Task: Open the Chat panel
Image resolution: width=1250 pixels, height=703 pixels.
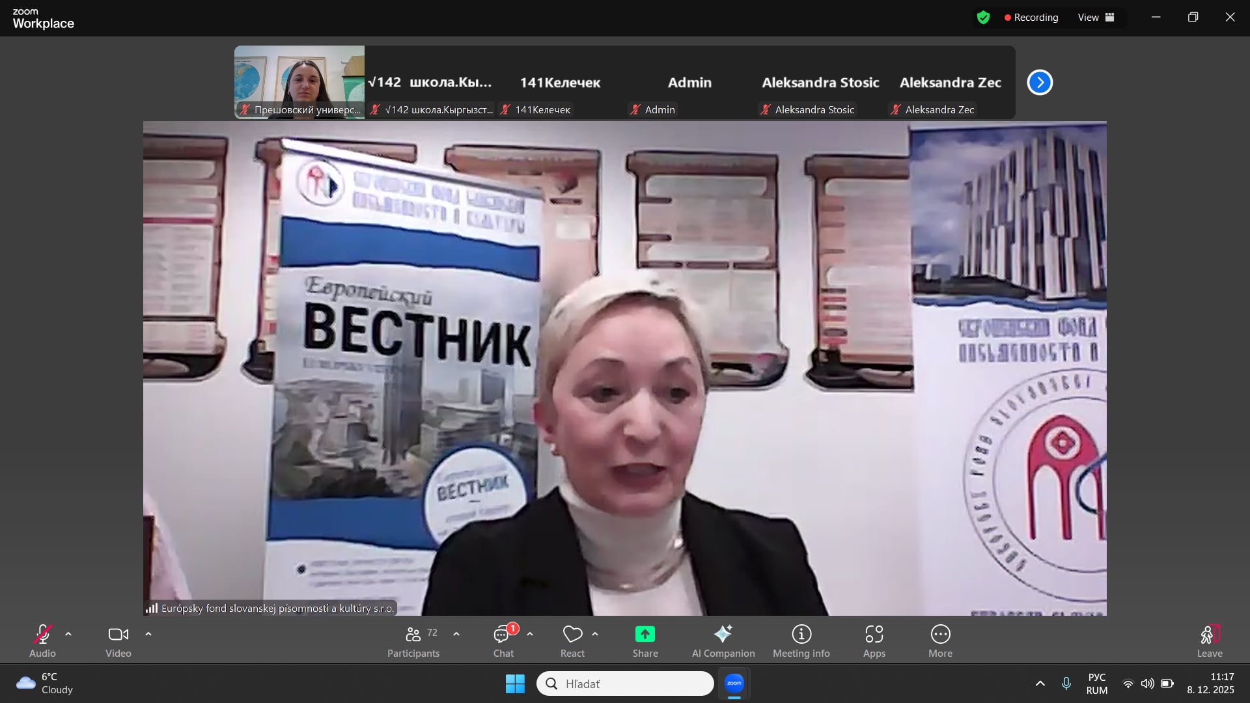Action: click(503, 641)
